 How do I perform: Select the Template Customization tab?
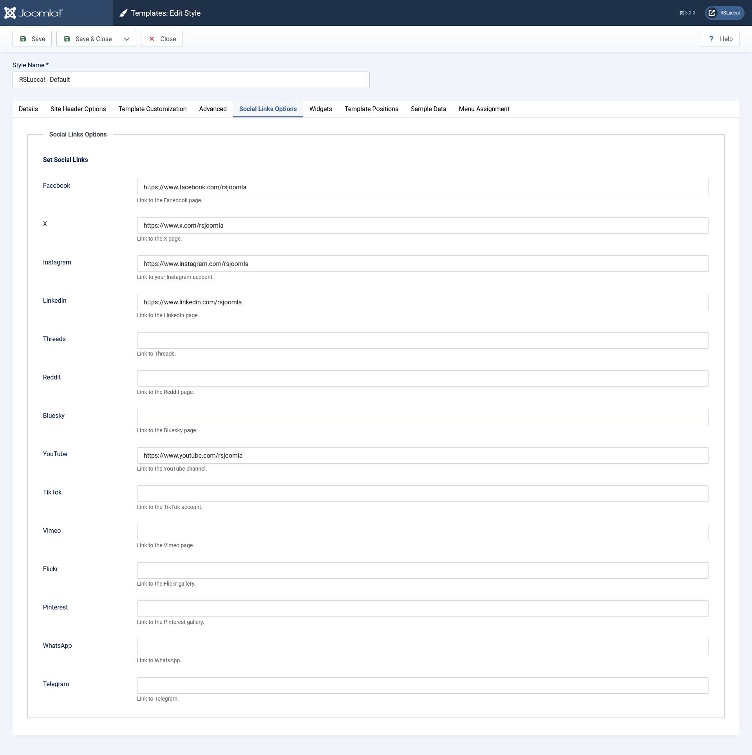tap(152, 109)
